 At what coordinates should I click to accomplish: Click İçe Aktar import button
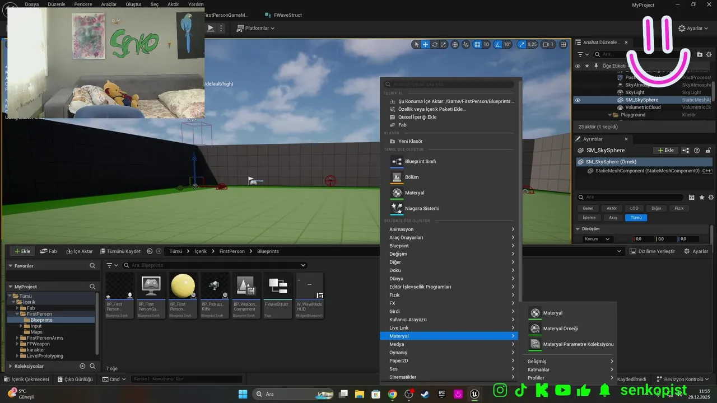[79, 251]
